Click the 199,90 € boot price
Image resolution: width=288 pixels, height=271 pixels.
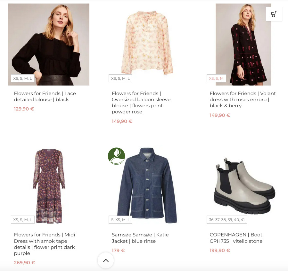click(220, 250)
